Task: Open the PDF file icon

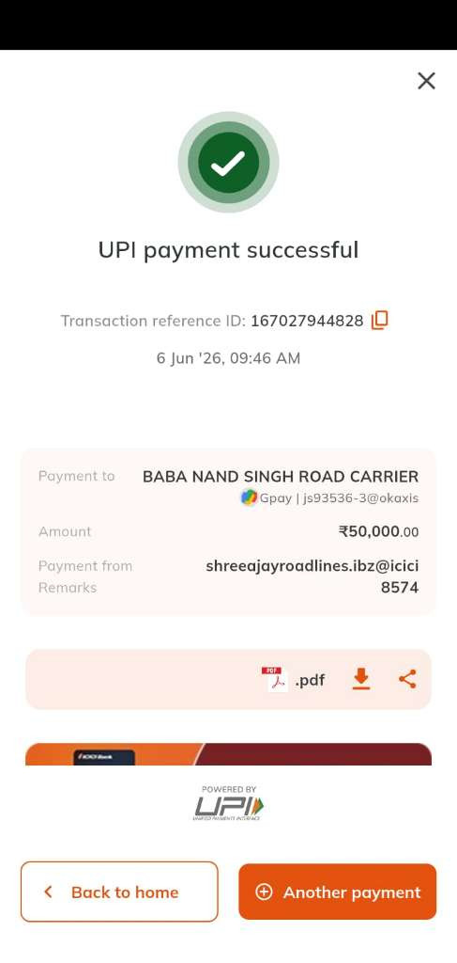Action: click(275, 679)
